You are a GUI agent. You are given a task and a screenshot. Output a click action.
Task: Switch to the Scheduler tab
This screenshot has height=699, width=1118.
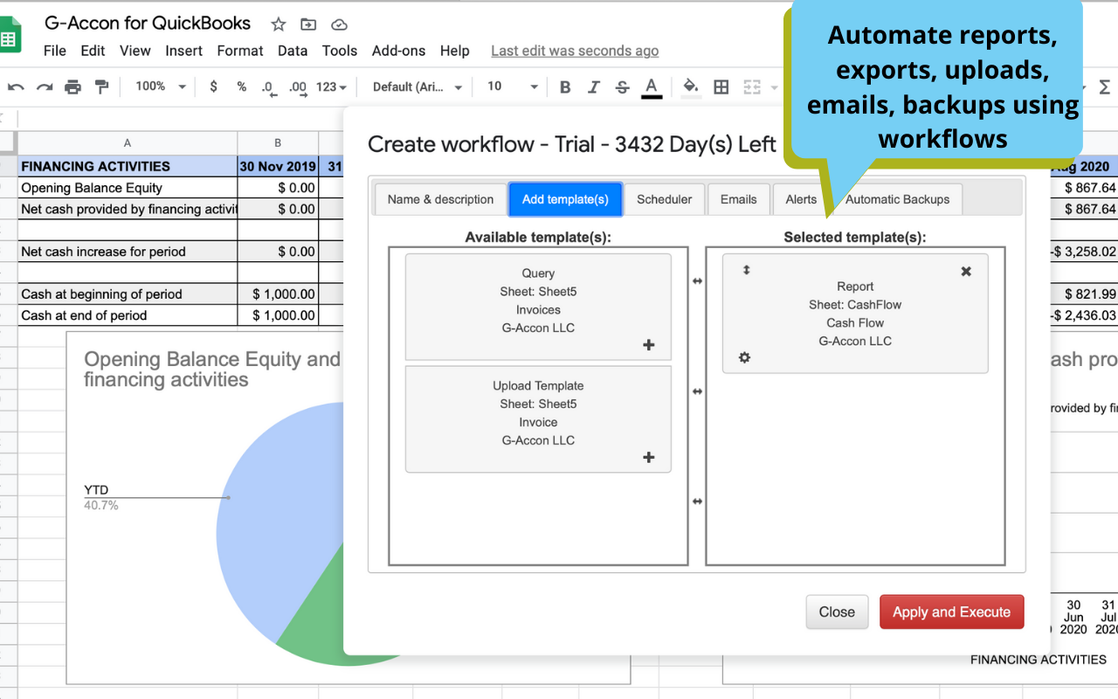[x=664, y=199]
